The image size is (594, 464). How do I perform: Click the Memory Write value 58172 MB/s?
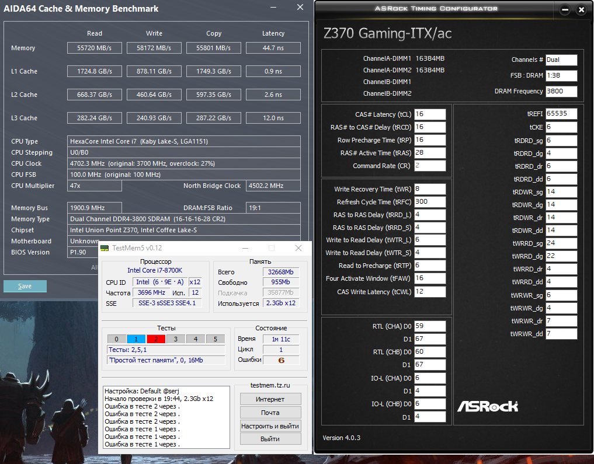tap(154, 48)
